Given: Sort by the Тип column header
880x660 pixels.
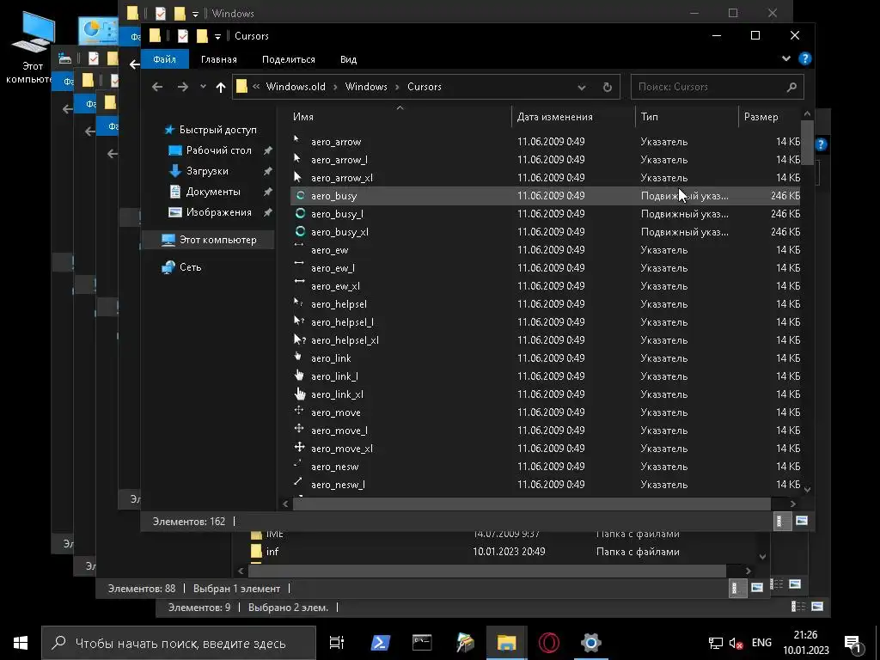Looking at the screenshot, I should tap(687, 117).
